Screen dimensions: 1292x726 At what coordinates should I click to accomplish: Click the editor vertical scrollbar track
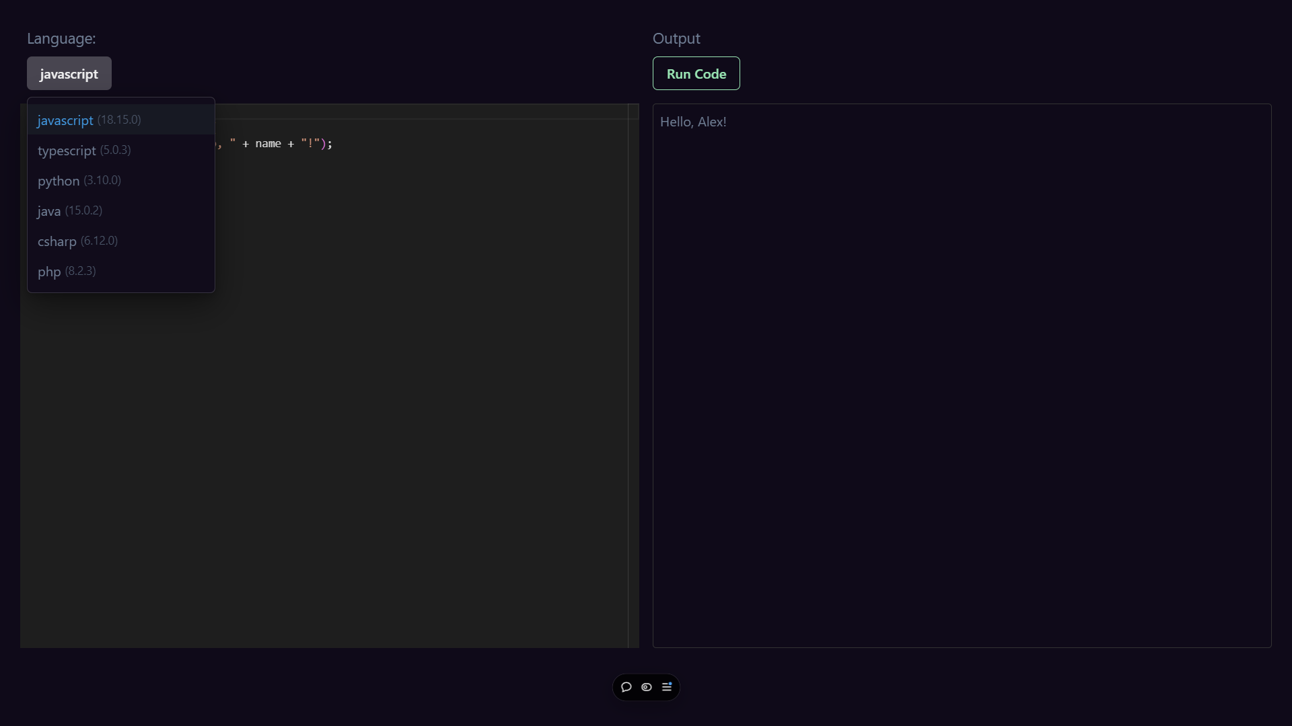point(633,376)
